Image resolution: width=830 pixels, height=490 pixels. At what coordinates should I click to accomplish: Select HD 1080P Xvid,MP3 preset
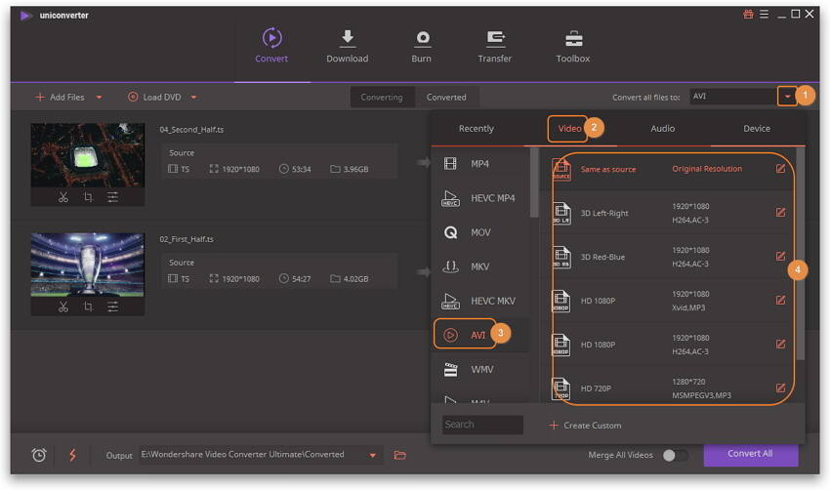(667, 301)
